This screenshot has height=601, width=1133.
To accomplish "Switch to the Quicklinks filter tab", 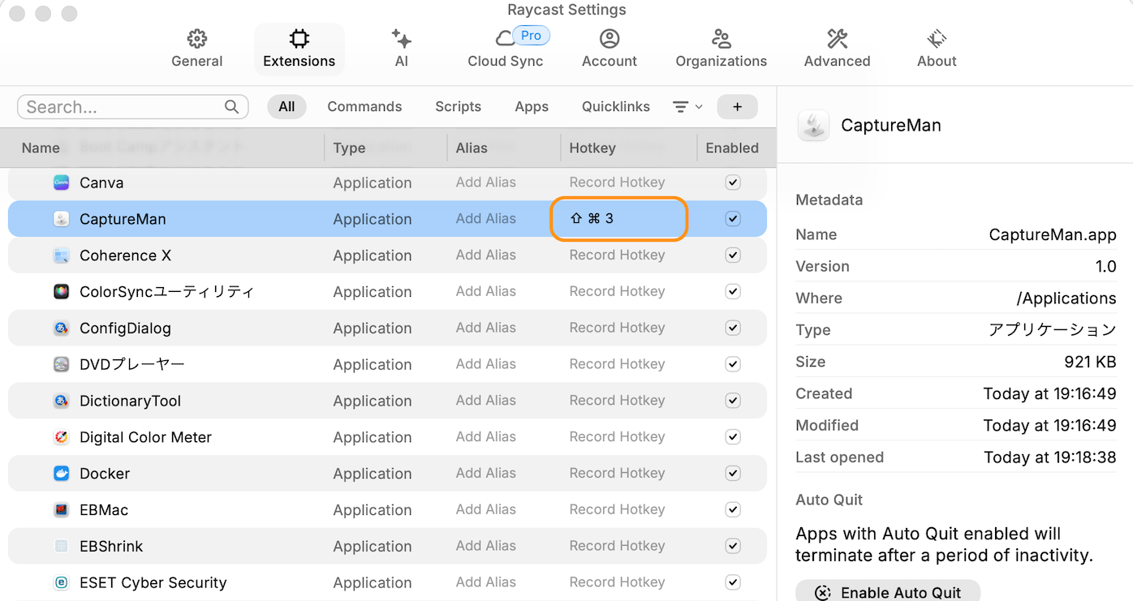I will coord(615,107).
